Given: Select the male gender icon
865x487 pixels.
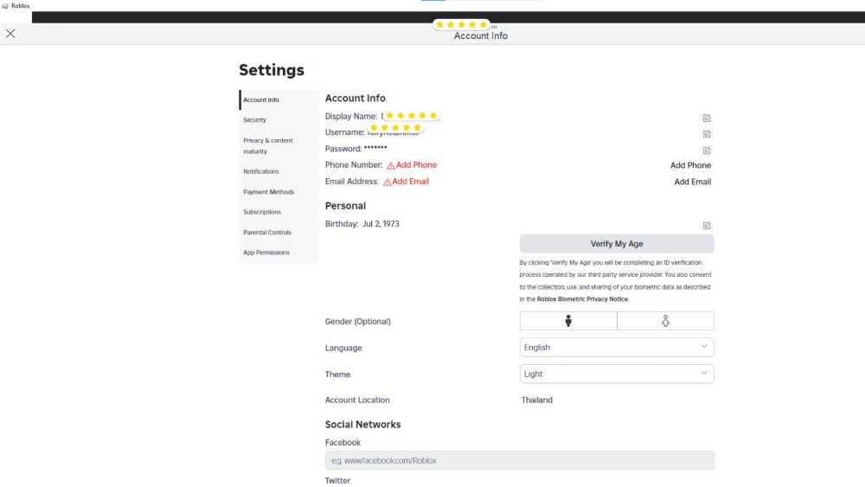Looking at the screenshot, I should pos(568,321).
